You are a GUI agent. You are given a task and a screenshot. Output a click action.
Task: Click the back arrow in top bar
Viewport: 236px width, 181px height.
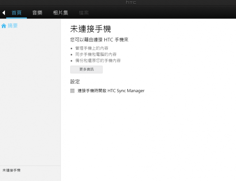(x=4, y=13)
